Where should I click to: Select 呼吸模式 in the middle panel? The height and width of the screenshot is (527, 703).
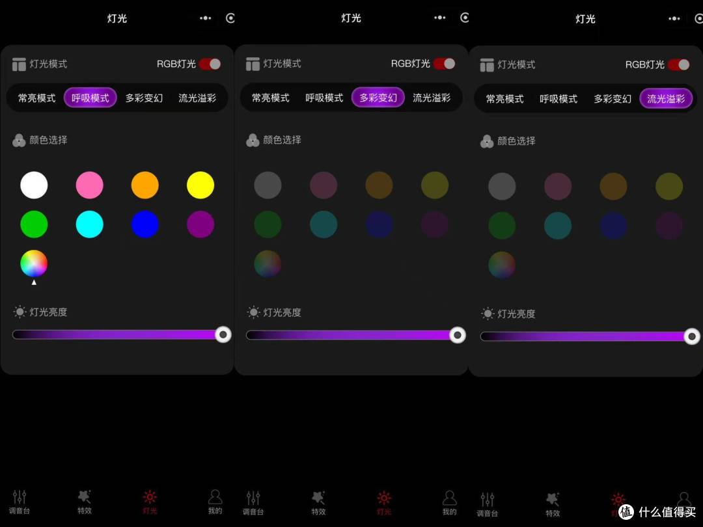coord(324,97)
